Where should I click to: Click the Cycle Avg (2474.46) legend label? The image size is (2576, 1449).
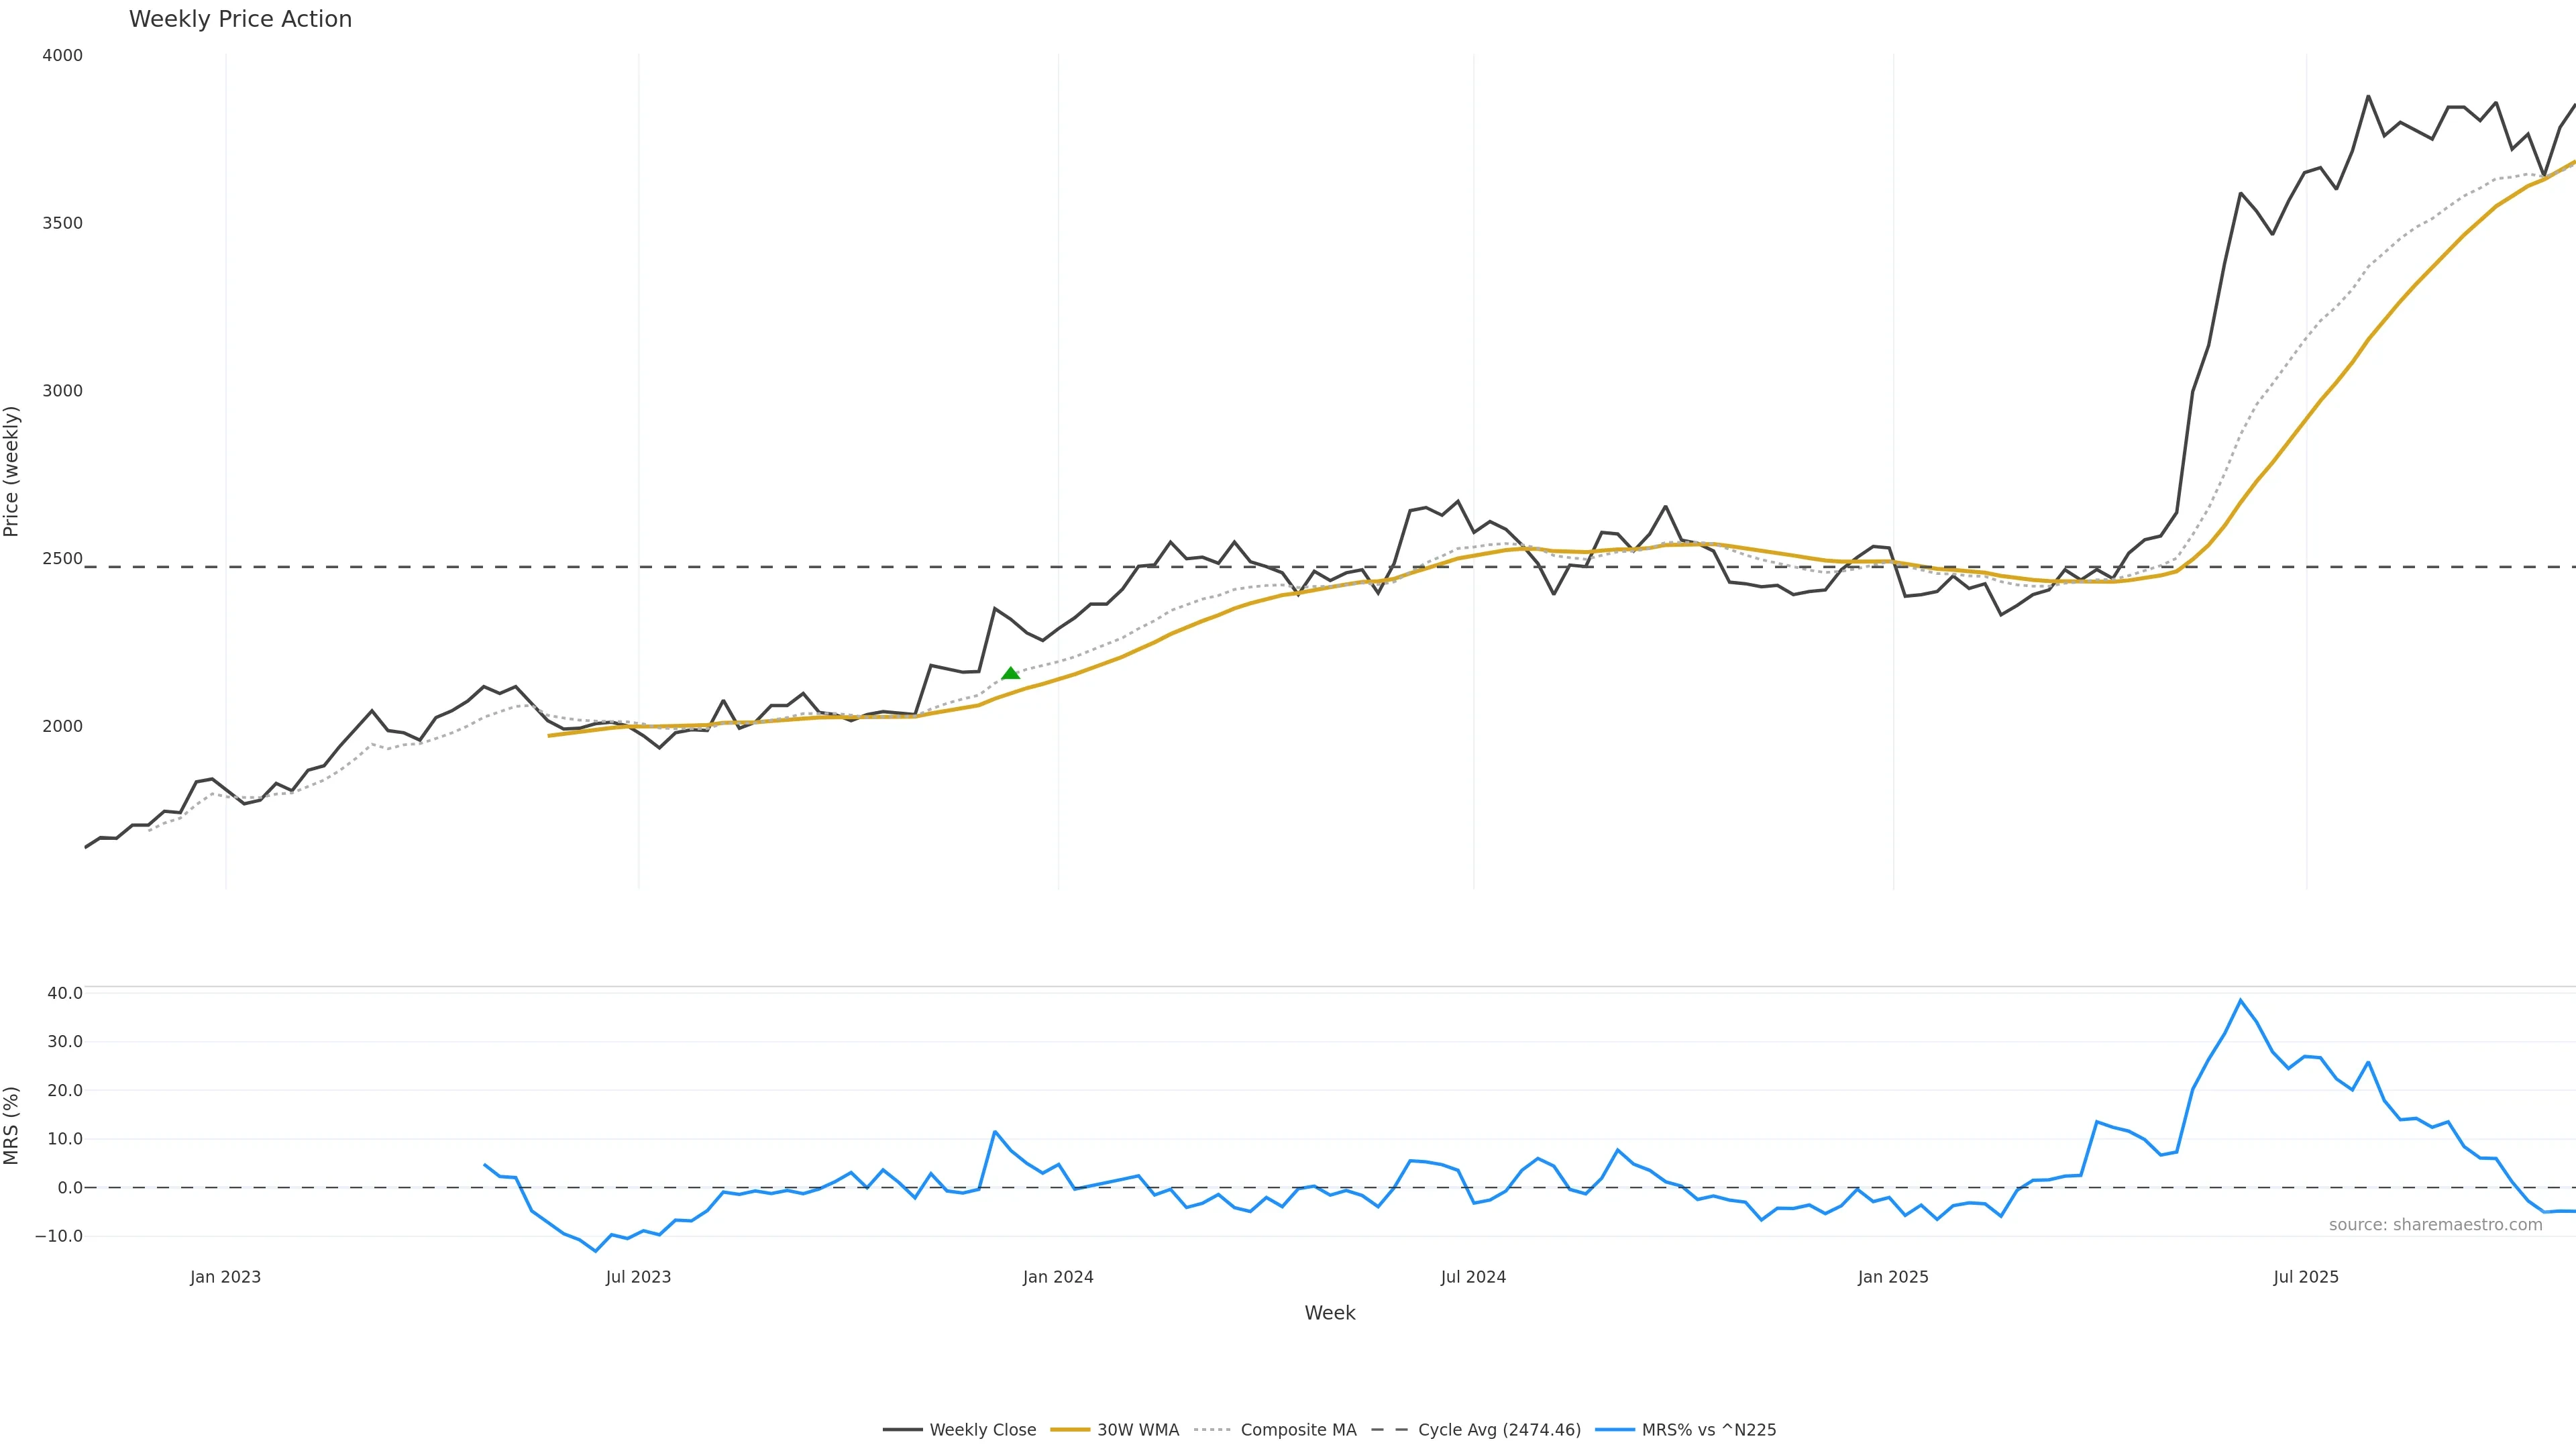[1499, 1430]
